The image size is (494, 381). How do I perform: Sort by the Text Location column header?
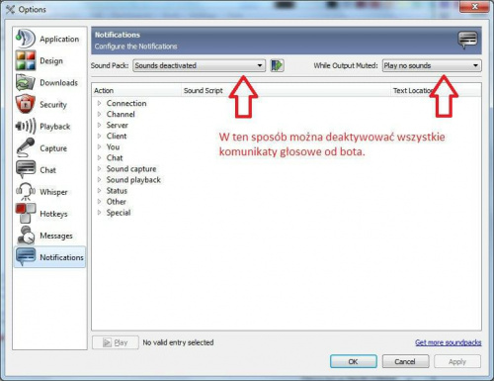point(436,90)
